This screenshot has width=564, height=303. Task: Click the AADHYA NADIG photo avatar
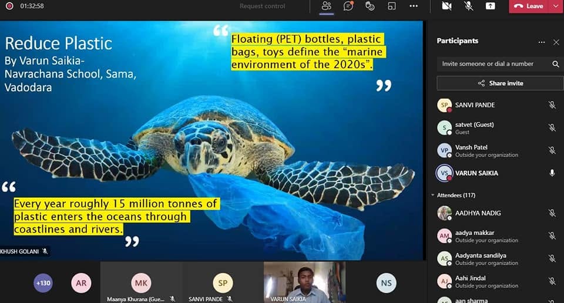(444, 213)
